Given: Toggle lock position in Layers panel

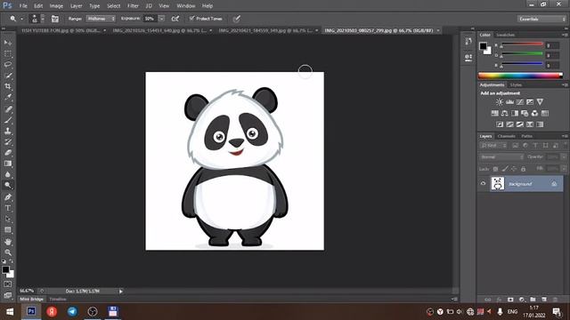Looking at the screenshot, I should [x=514, y=169].
